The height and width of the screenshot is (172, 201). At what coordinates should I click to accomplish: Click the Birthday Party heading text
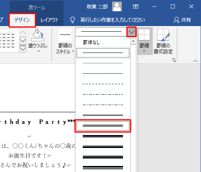coord(37,122)
